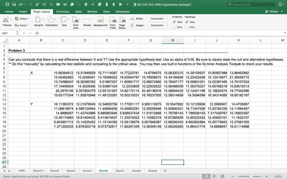287x179 pixels.
Task: Switch to Normal view icon in status bar
Action: (x=206, y=176)
